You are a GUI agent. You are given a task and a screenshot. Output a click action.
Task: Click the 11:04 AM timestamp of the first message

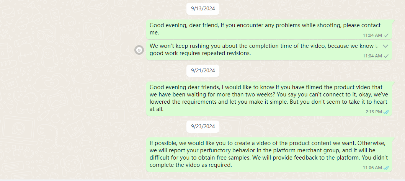372,35
